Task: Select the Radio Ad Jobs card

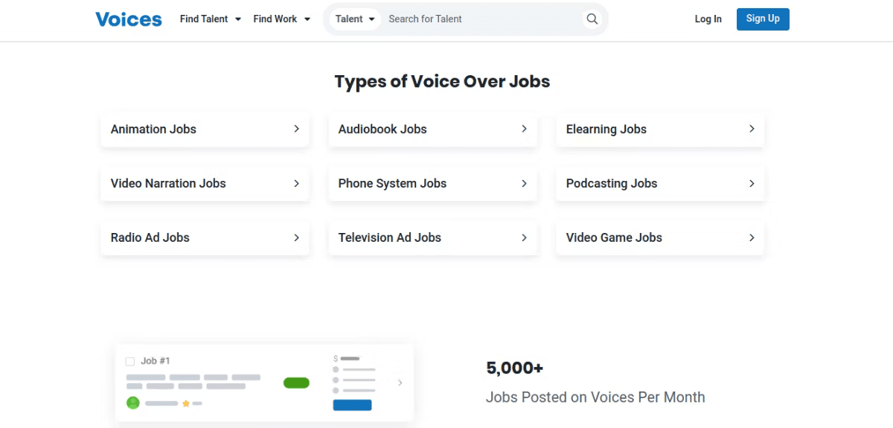Action: [205, 237]
